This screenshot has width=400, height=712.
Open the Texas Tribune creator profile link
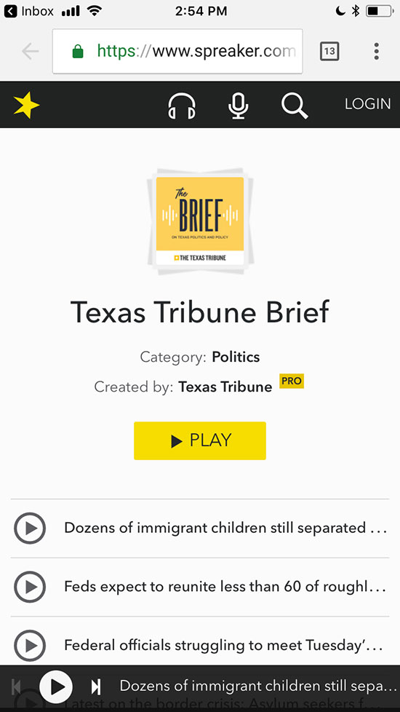click(x=225, y=387)
